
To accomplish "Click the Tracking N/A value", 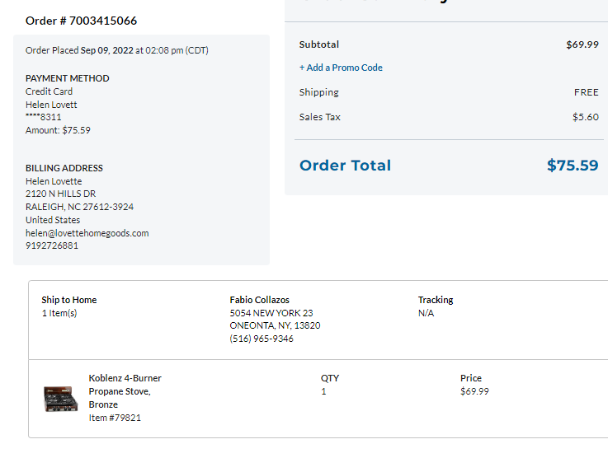I will pyautogui.click(x=426, y=313).
